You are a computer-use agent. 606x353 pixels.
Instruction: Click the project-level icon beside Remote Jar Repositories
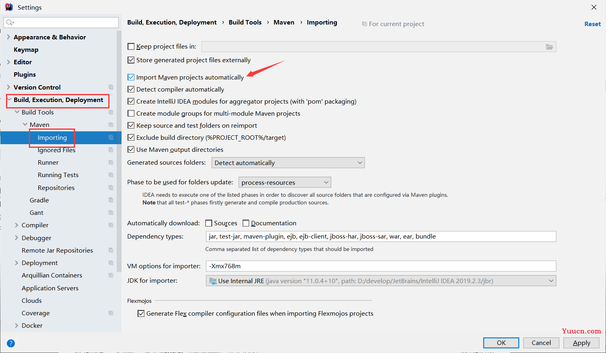111,250
